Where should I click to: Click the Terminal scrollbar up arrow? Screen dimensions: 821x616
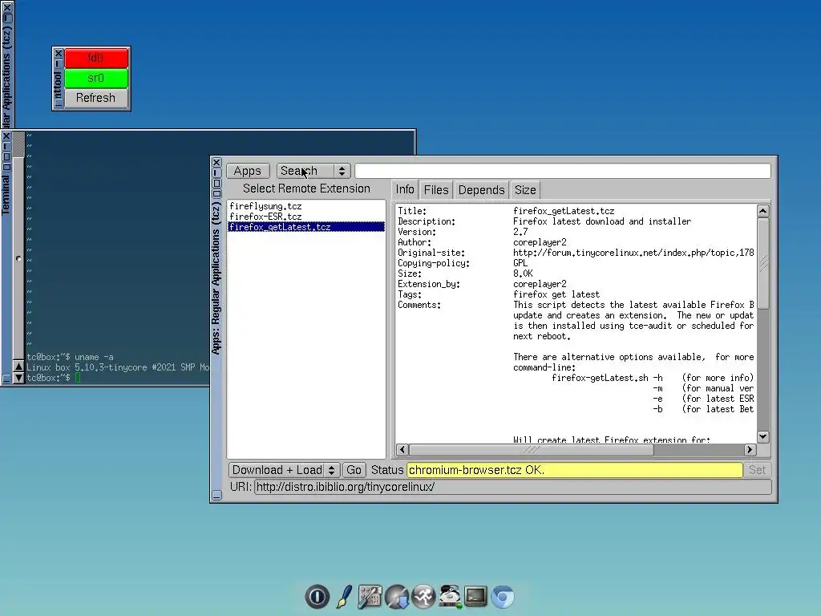(19, 367)
